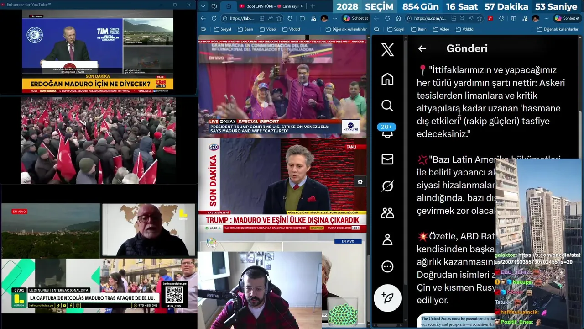The image size is (584, 329).
Task: Click the X logo in sidebar
Action: pyautogui.click(x=387, y=49)
